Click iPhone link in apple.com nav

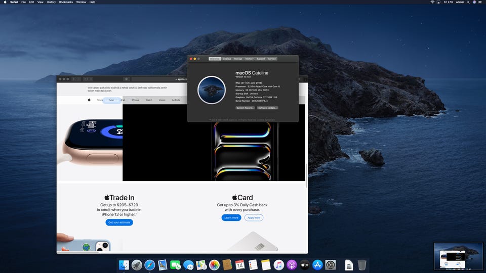[136, 100]
